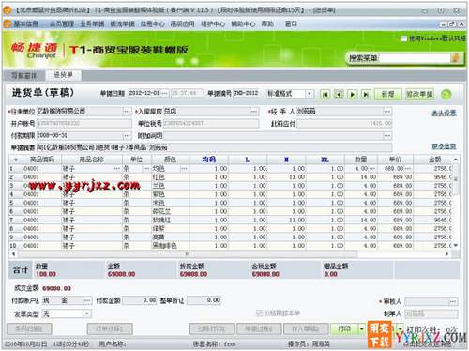
Task: Click the orange search icon in 搜索菜单
Action: click(456, 58)
